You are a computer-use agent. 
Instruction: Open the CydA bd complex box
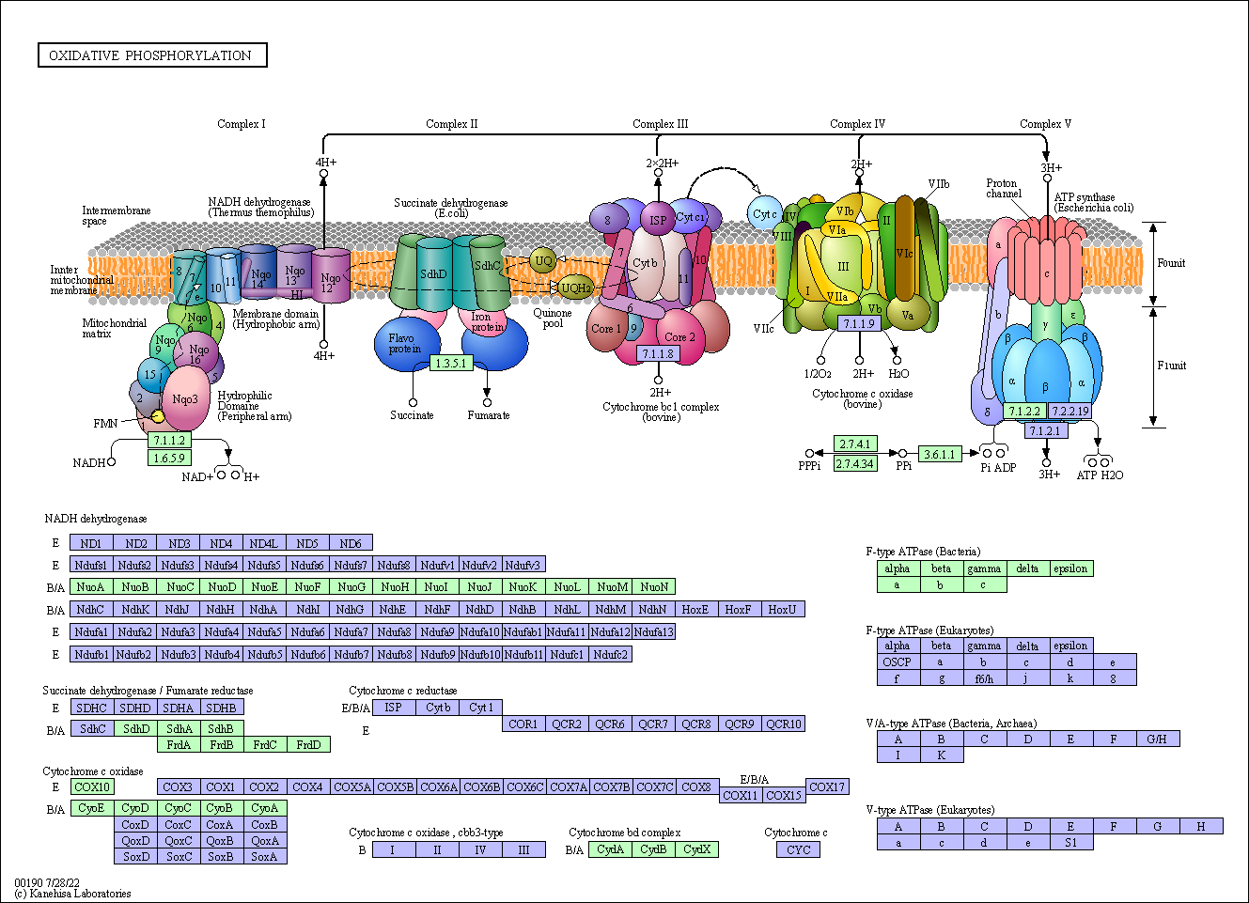[x=611, y=849]
